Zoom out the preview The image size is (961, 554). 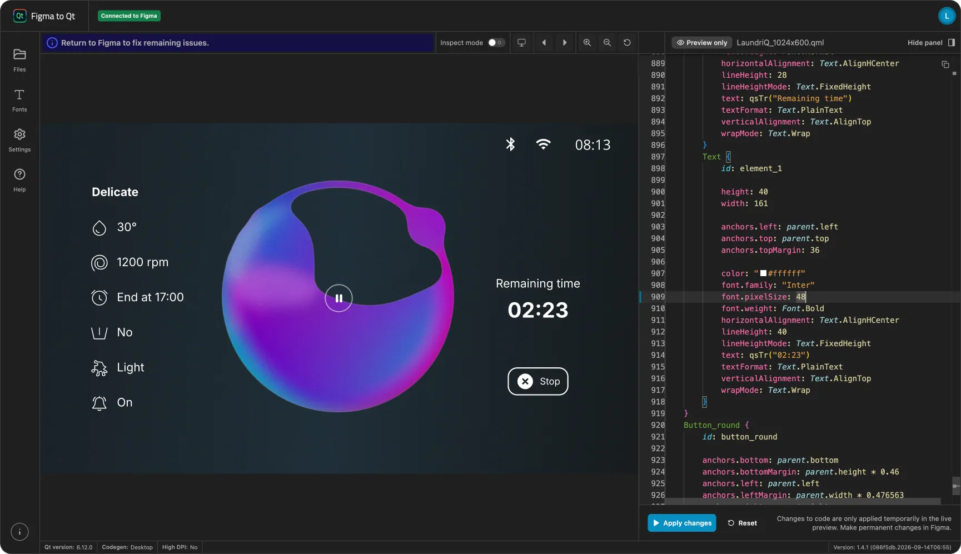coord(607,43)
